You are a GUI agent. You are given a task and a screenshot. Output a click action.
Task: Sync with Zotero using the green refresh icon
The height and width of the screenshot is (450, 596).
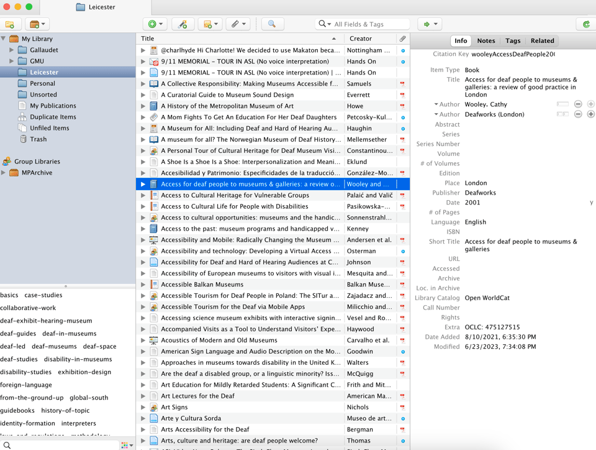(x=588, y=24)
